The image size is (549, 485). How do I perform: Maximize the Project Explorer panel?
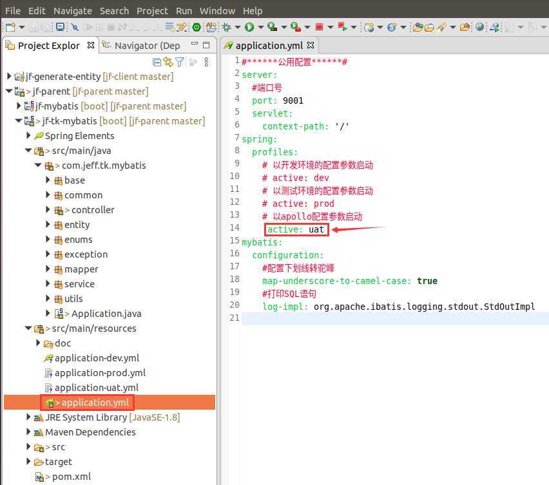click(206, 45)
